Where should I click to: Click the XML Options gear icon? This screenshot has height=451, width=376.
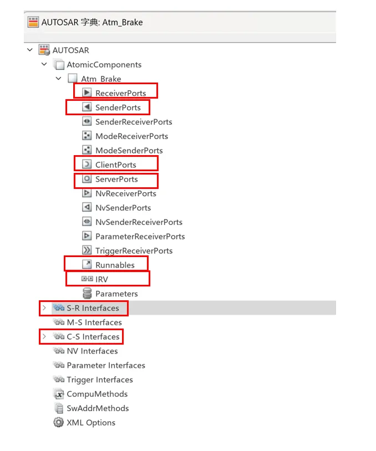[58, 422]
